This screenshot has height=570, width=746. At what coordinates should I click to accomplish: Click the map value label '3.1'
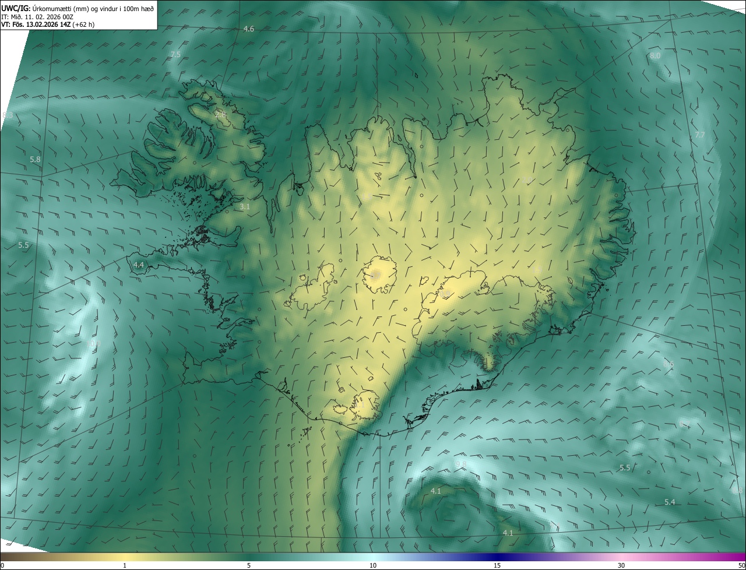point(245,206)
